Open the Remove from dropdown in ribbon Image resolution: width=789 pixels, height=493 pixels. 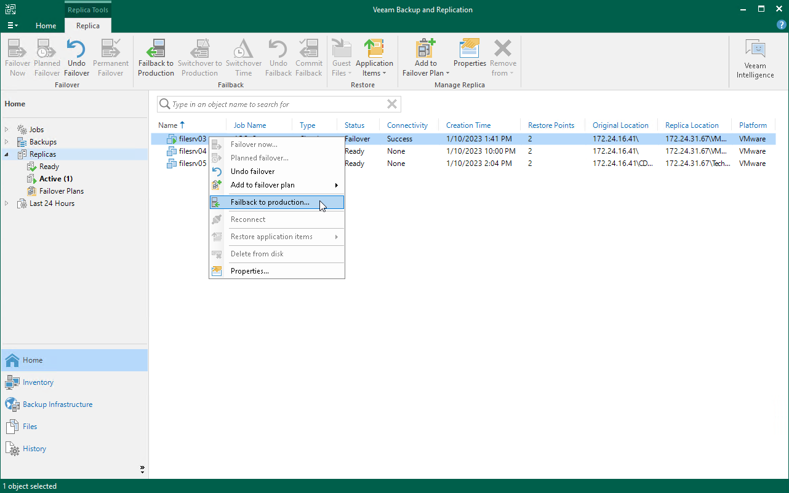click(503, 58)
